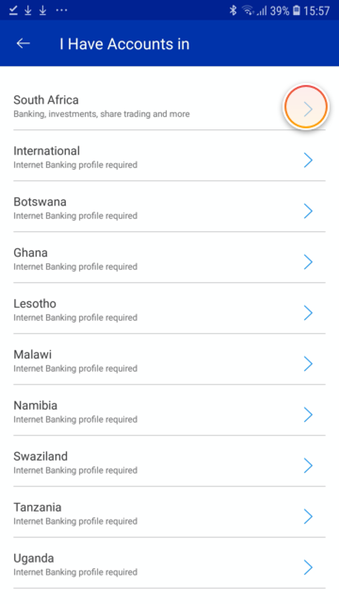Open South Africa chevron arrow
This screenshot has height=604, width=339.
(x=308, y=109)
